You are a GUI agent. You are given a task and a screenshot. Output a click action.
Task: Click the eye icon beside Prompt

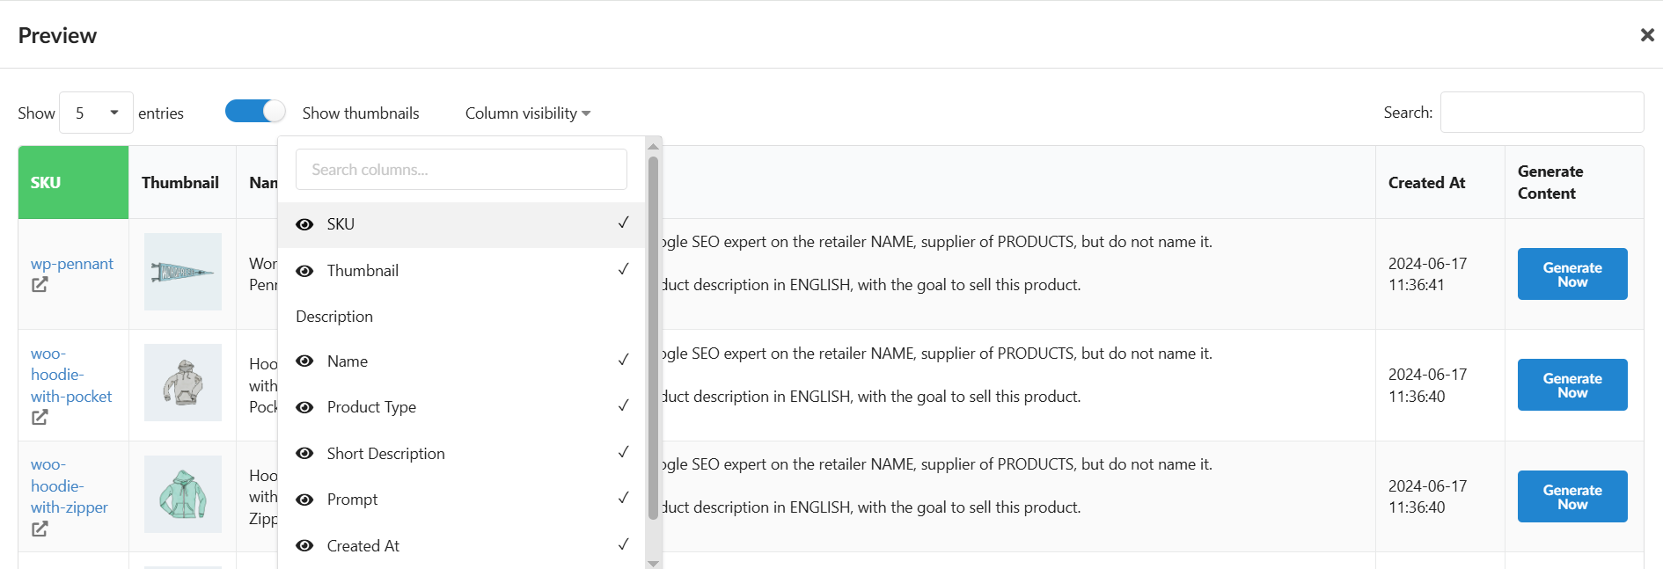tap(304, 500)
